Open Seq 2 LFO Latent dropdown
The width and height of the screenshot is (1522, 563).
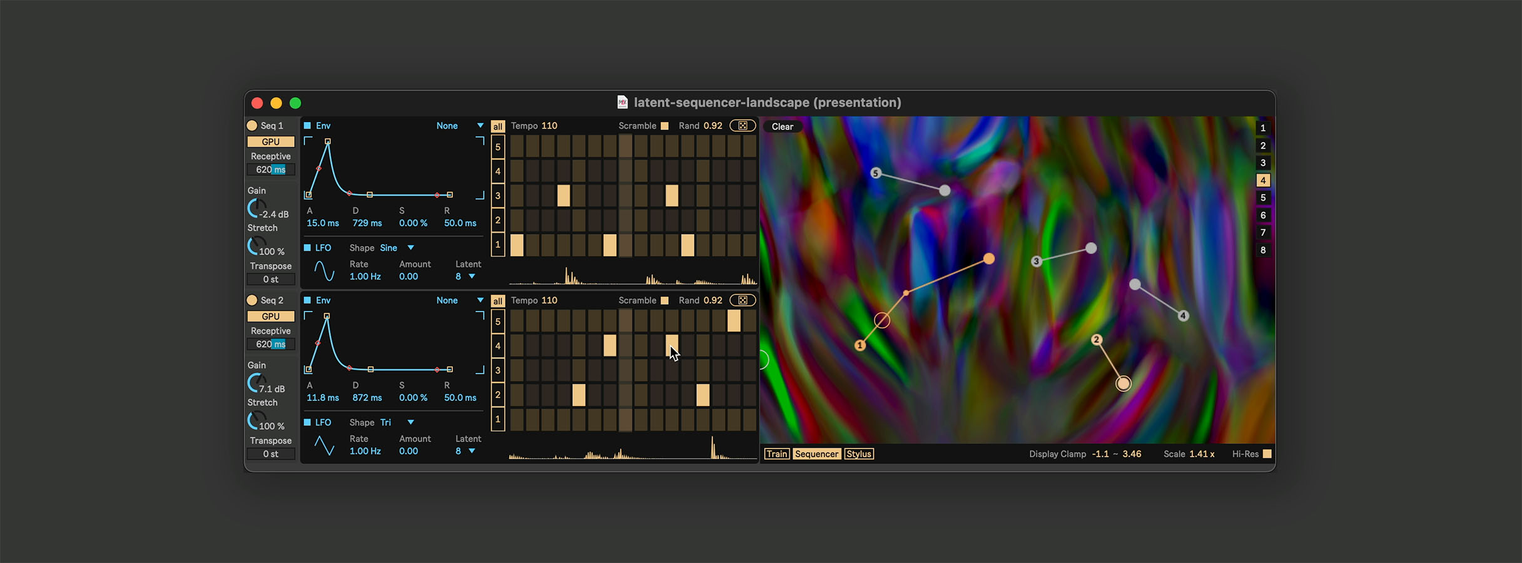click(x=466, y=451)
